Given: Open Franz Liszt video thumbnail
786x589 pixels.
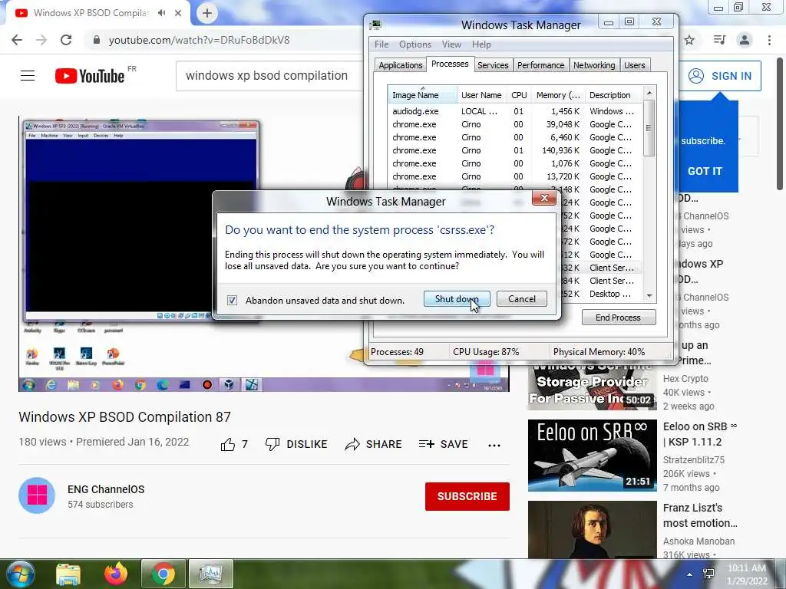Looking at the screenshot, I should [x=592, y=530].
